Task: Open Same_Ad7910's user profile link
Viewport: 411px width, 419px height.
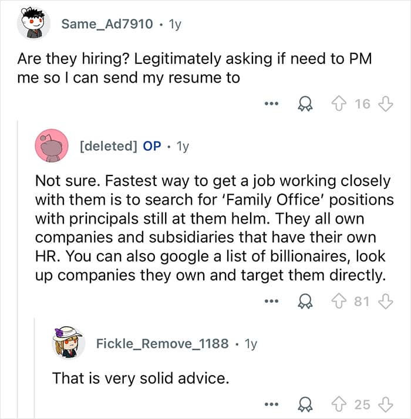Action: click(107, 24)
